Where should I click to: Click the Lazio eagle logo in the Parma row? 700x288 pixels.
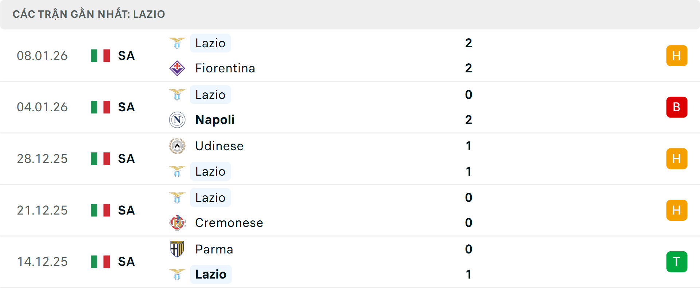pyautogui.click(x=177, y=274)
